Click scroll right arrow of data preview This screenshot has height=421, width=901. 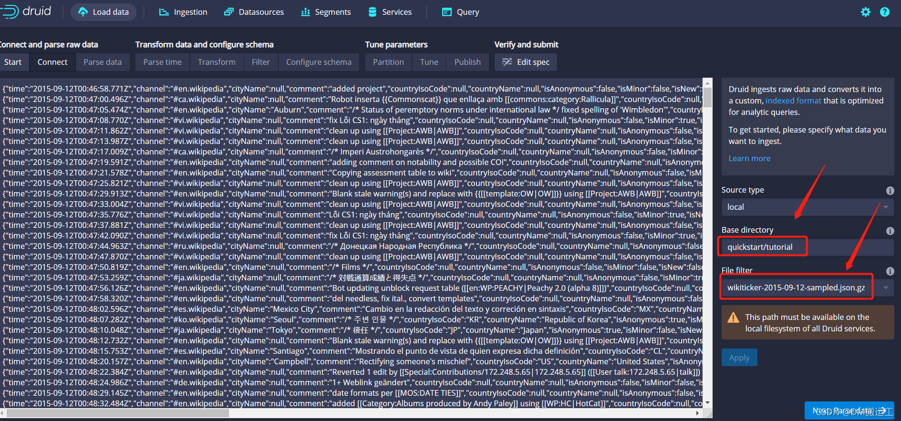pos(698,413)
